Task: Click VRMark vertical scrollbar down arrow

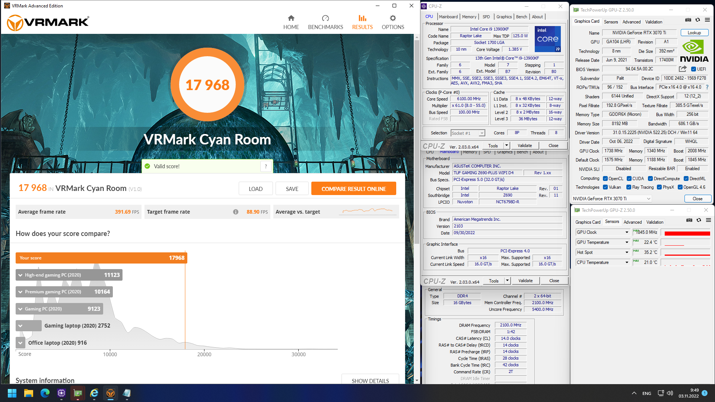Action: [417, 380]
